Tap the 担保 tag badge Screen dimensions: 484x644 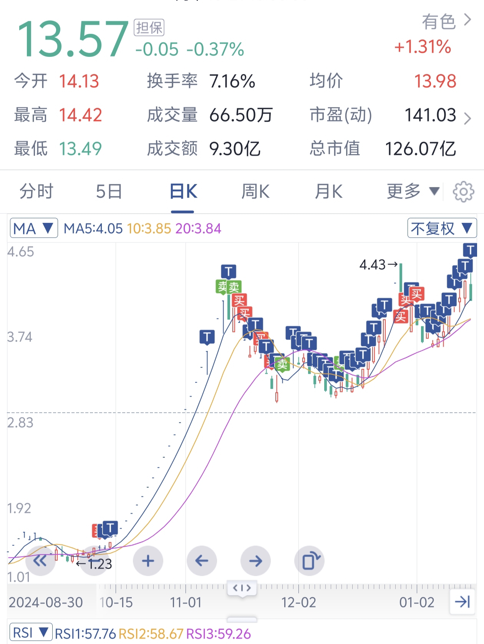(x=149, y=28)
